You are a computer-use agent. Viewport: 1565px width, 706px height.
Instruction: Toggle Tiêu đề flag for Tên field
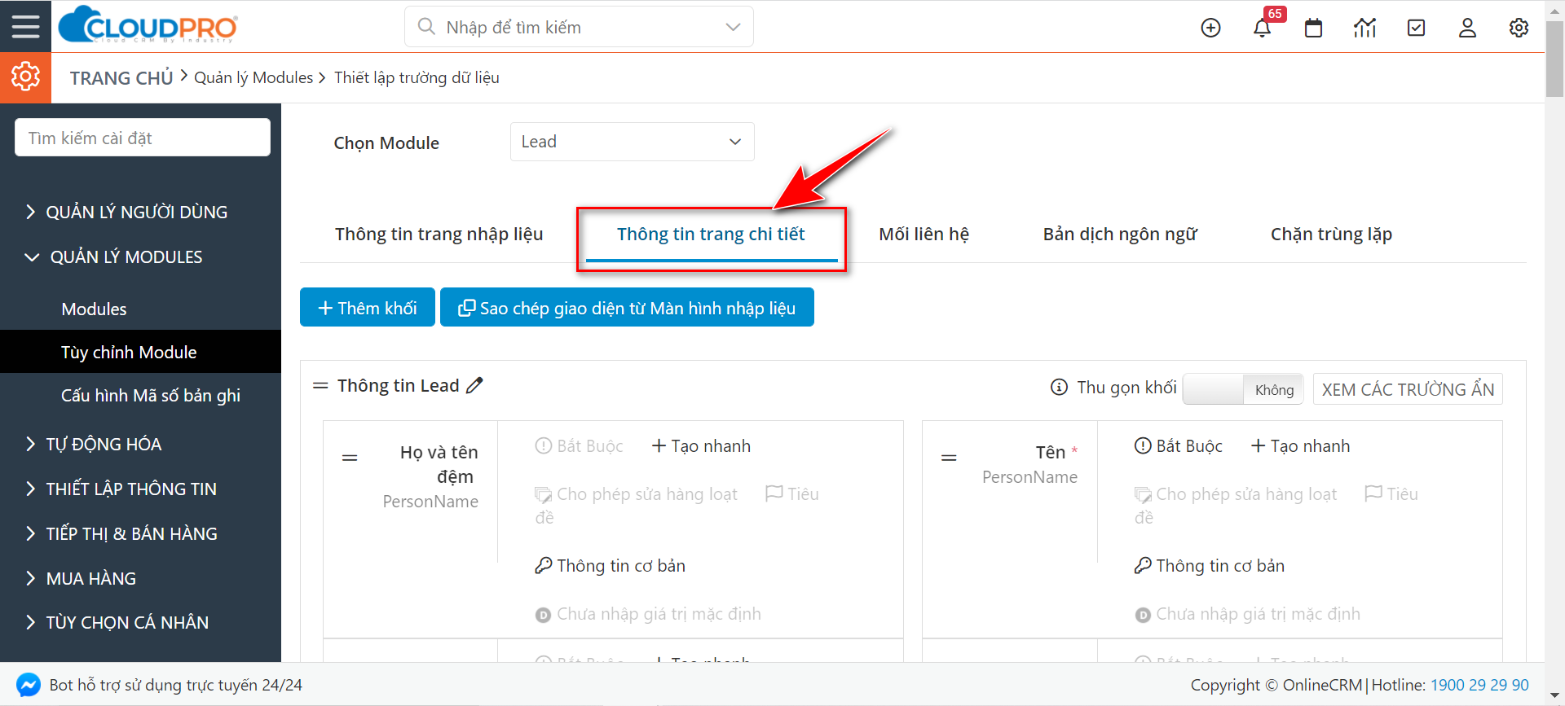1391,494
